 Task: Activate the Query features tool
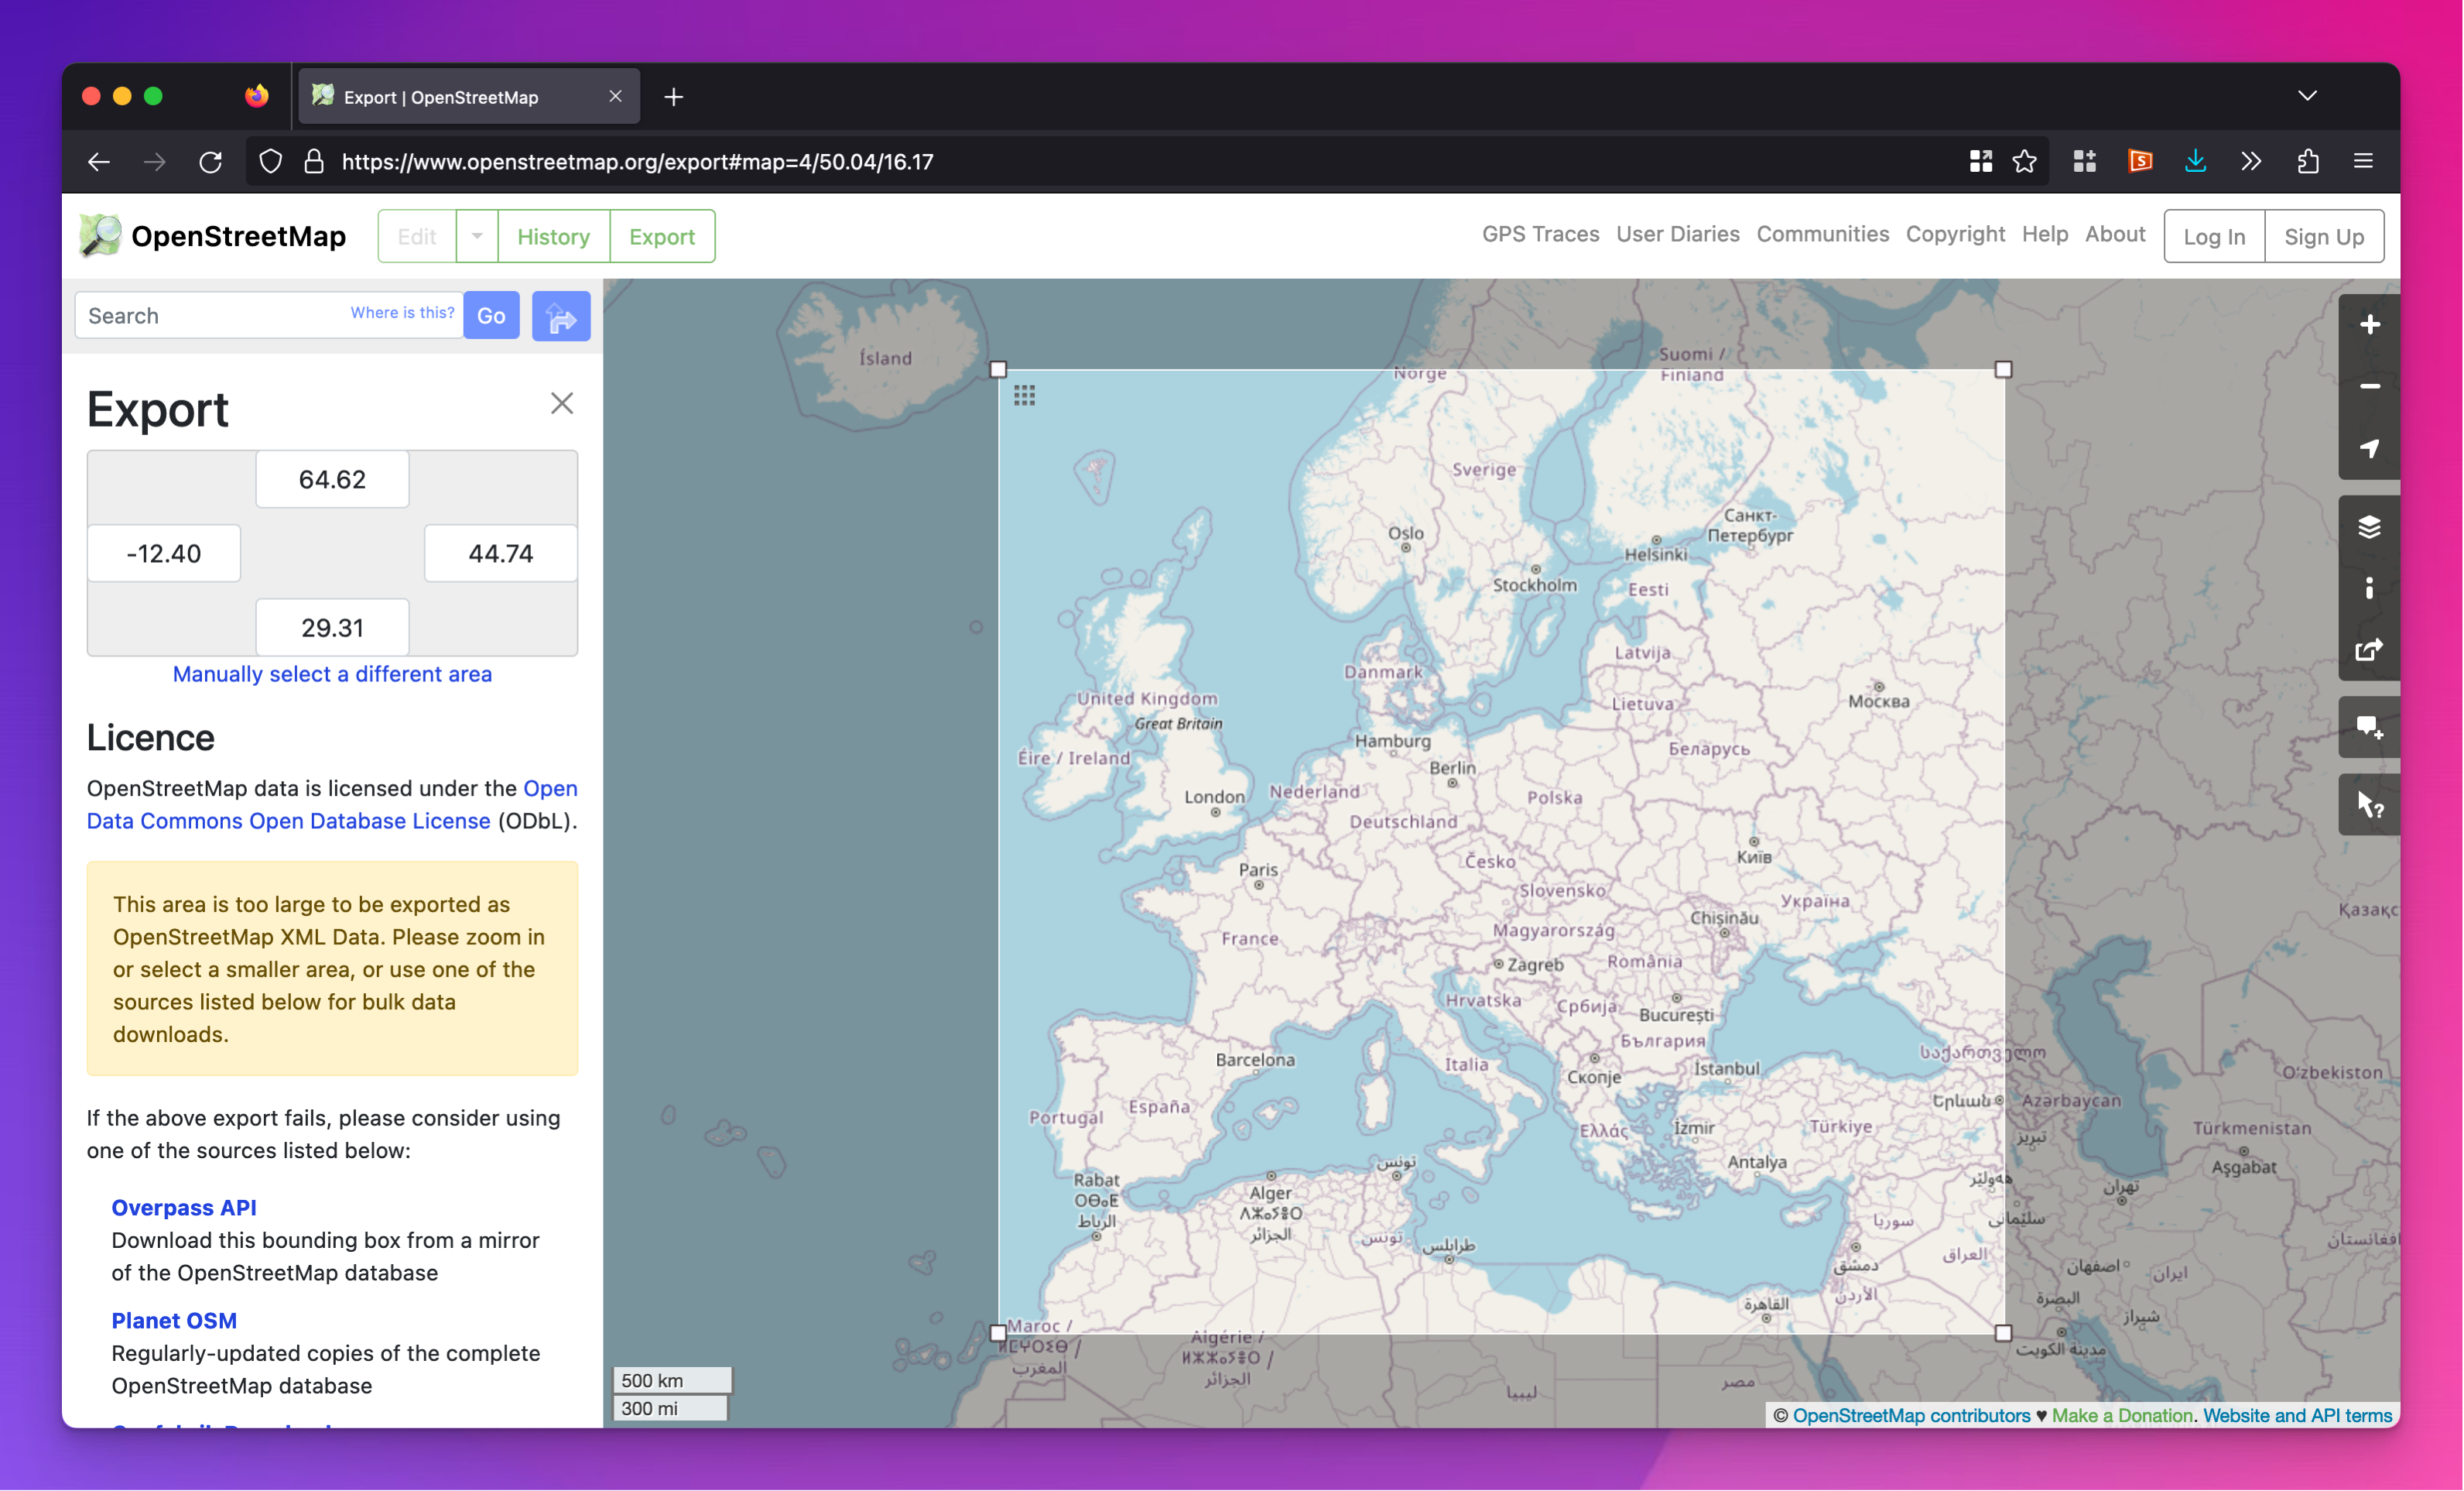(2369, 804)
